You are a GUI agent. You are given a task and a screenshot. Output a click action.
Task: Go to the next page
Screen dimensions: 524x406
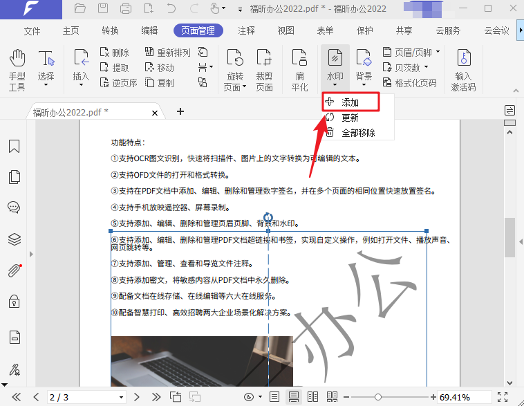coord(136,397)
